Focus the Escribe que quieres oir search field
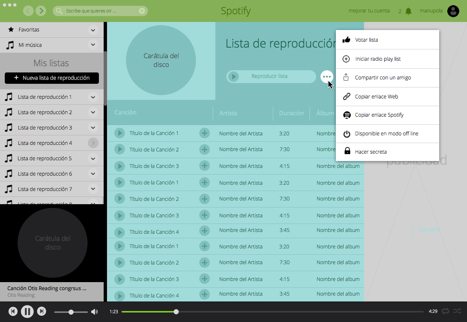This screenshot has height=322, width=467. 100,11
